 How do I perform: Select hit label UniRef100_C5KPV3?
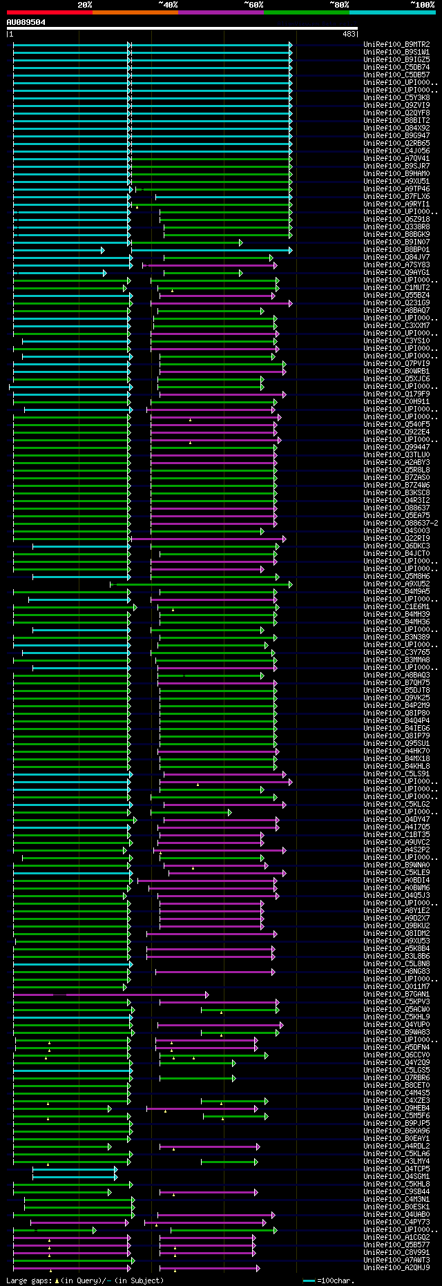click(396, 1002)
